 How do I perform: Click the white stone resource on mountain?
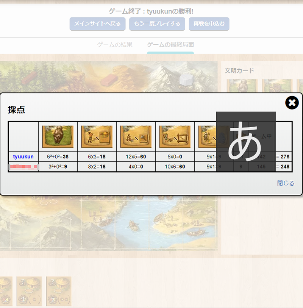[187, 79]
